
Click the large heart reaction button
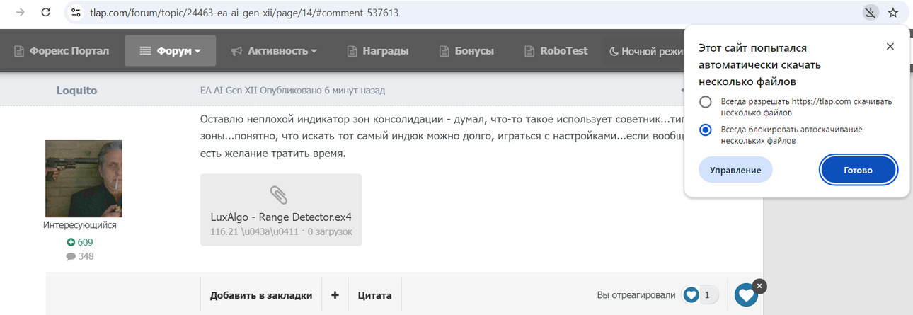pos(746,295)
